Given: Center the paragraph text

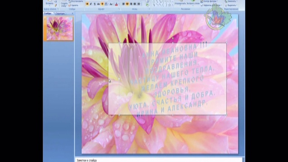Looking at the screenshot, I should [127, 4].
